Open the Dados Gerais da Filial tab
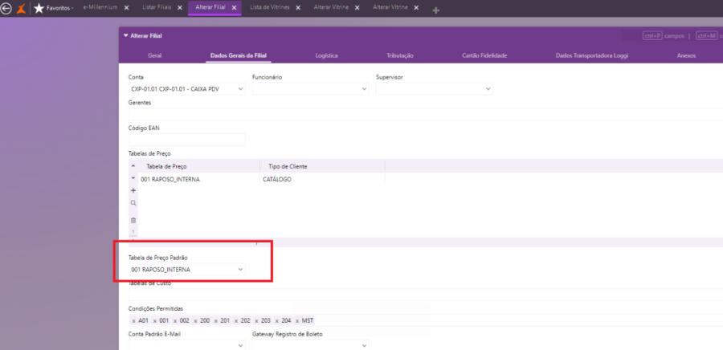Screen dimensions: 723x350 point(239,55)
